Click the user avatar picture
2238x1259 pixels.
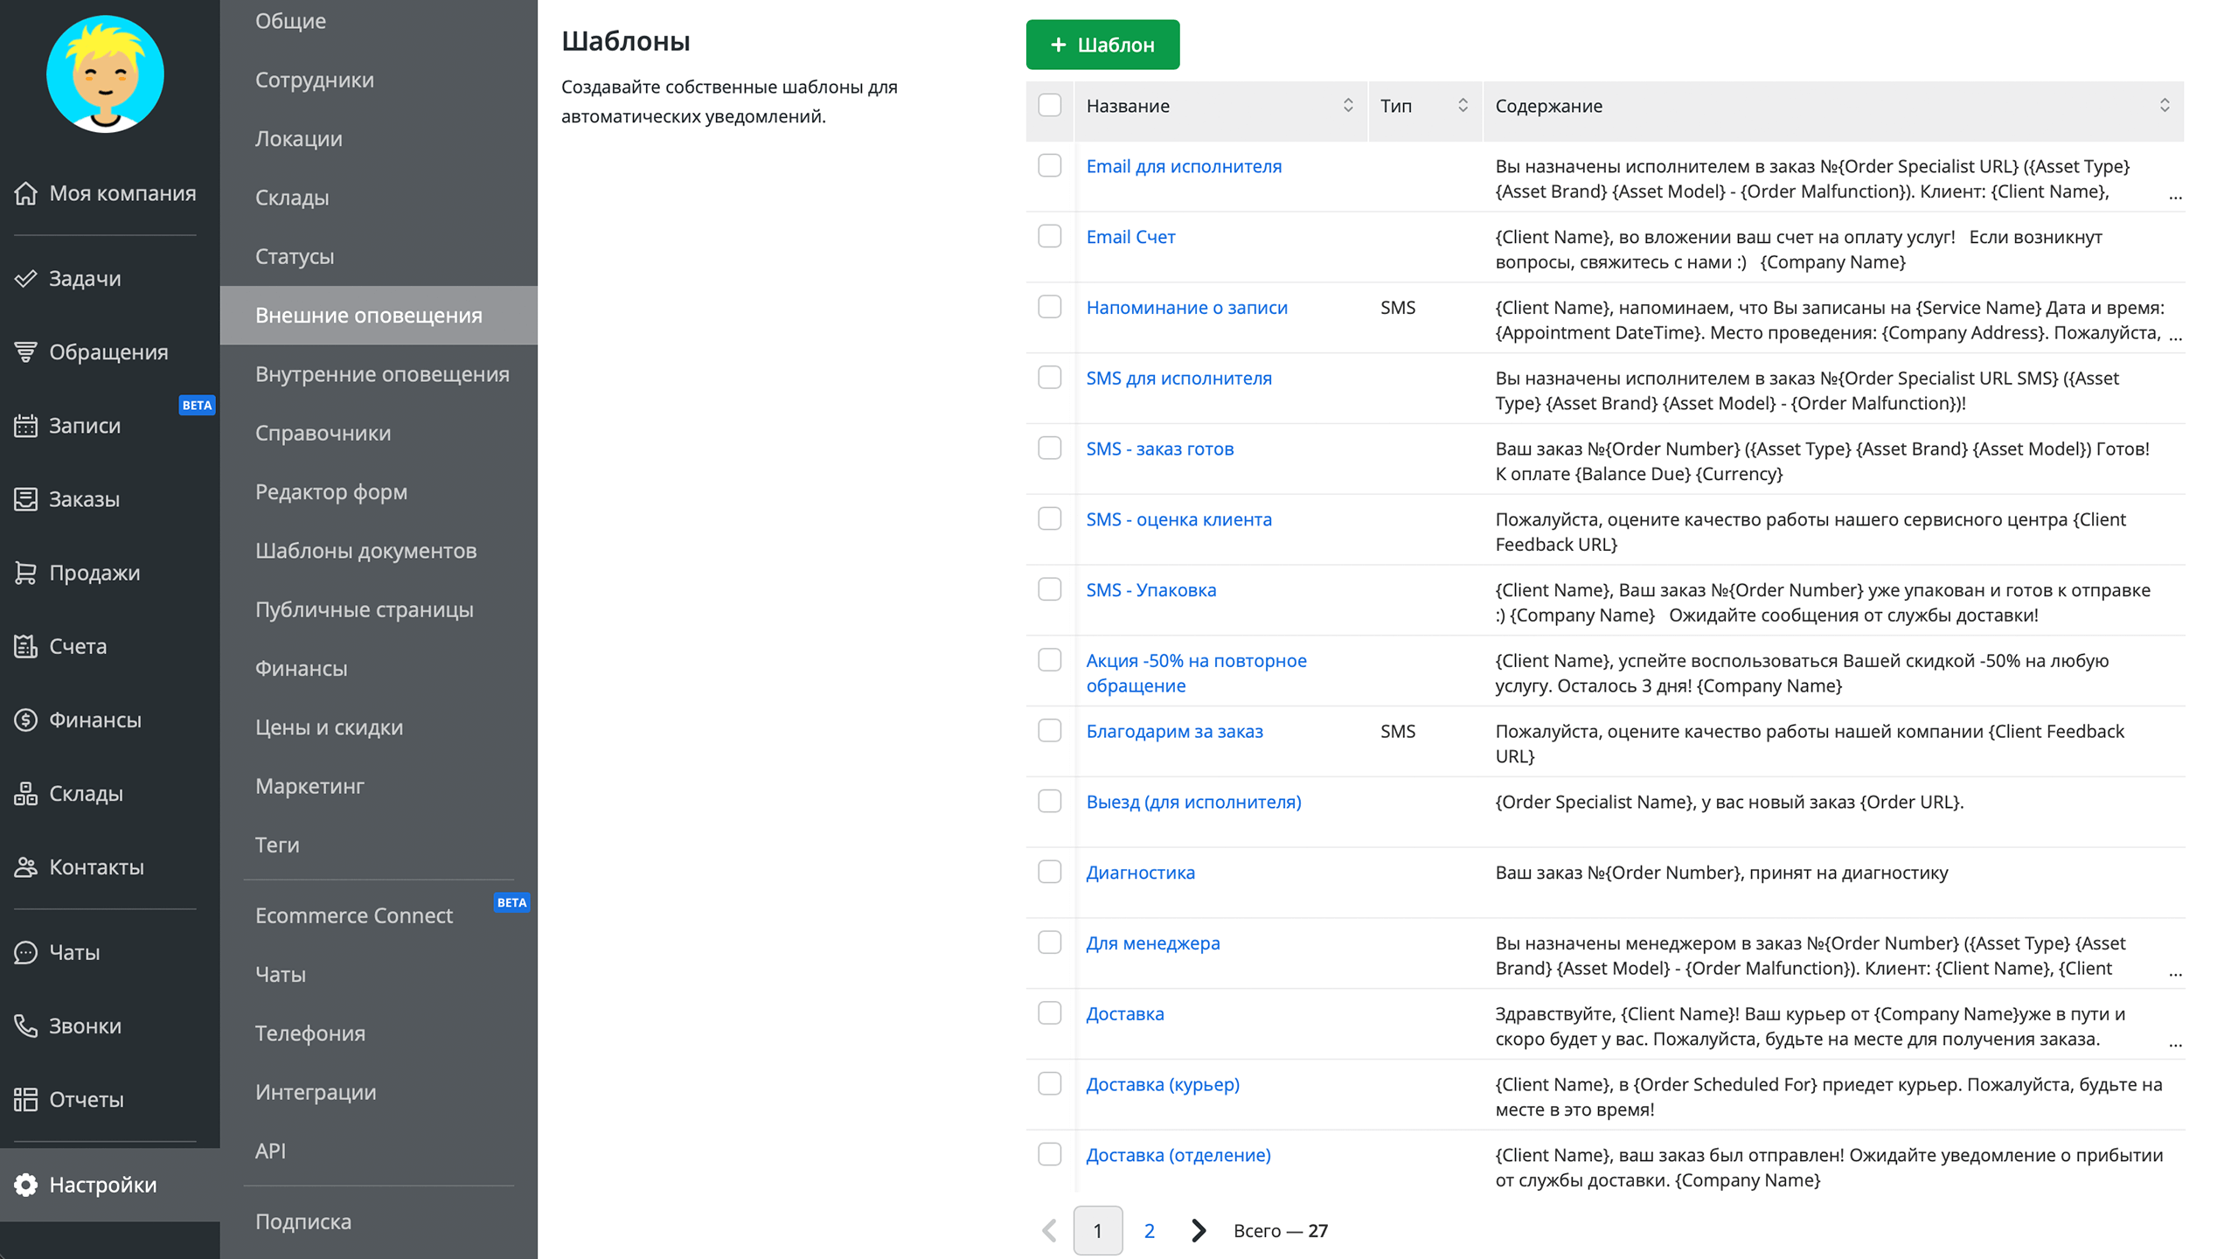105,74
